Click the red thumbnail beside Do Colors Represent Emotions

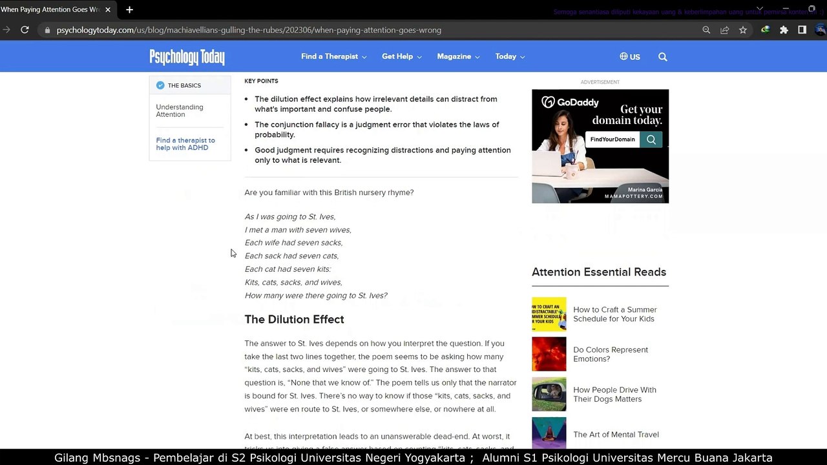click(549, 354)
